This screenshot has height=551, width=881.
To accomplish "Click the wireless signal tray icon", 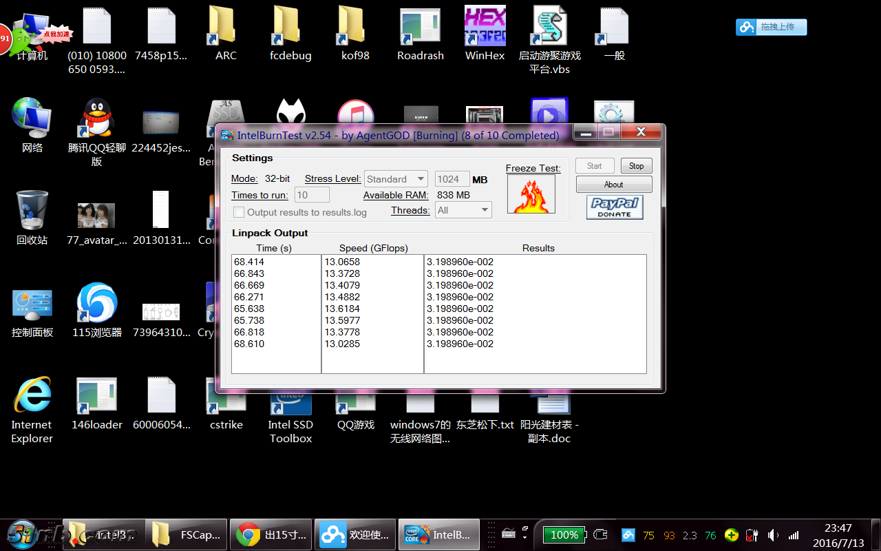I will pyautogui.click(x=794, y=535).
